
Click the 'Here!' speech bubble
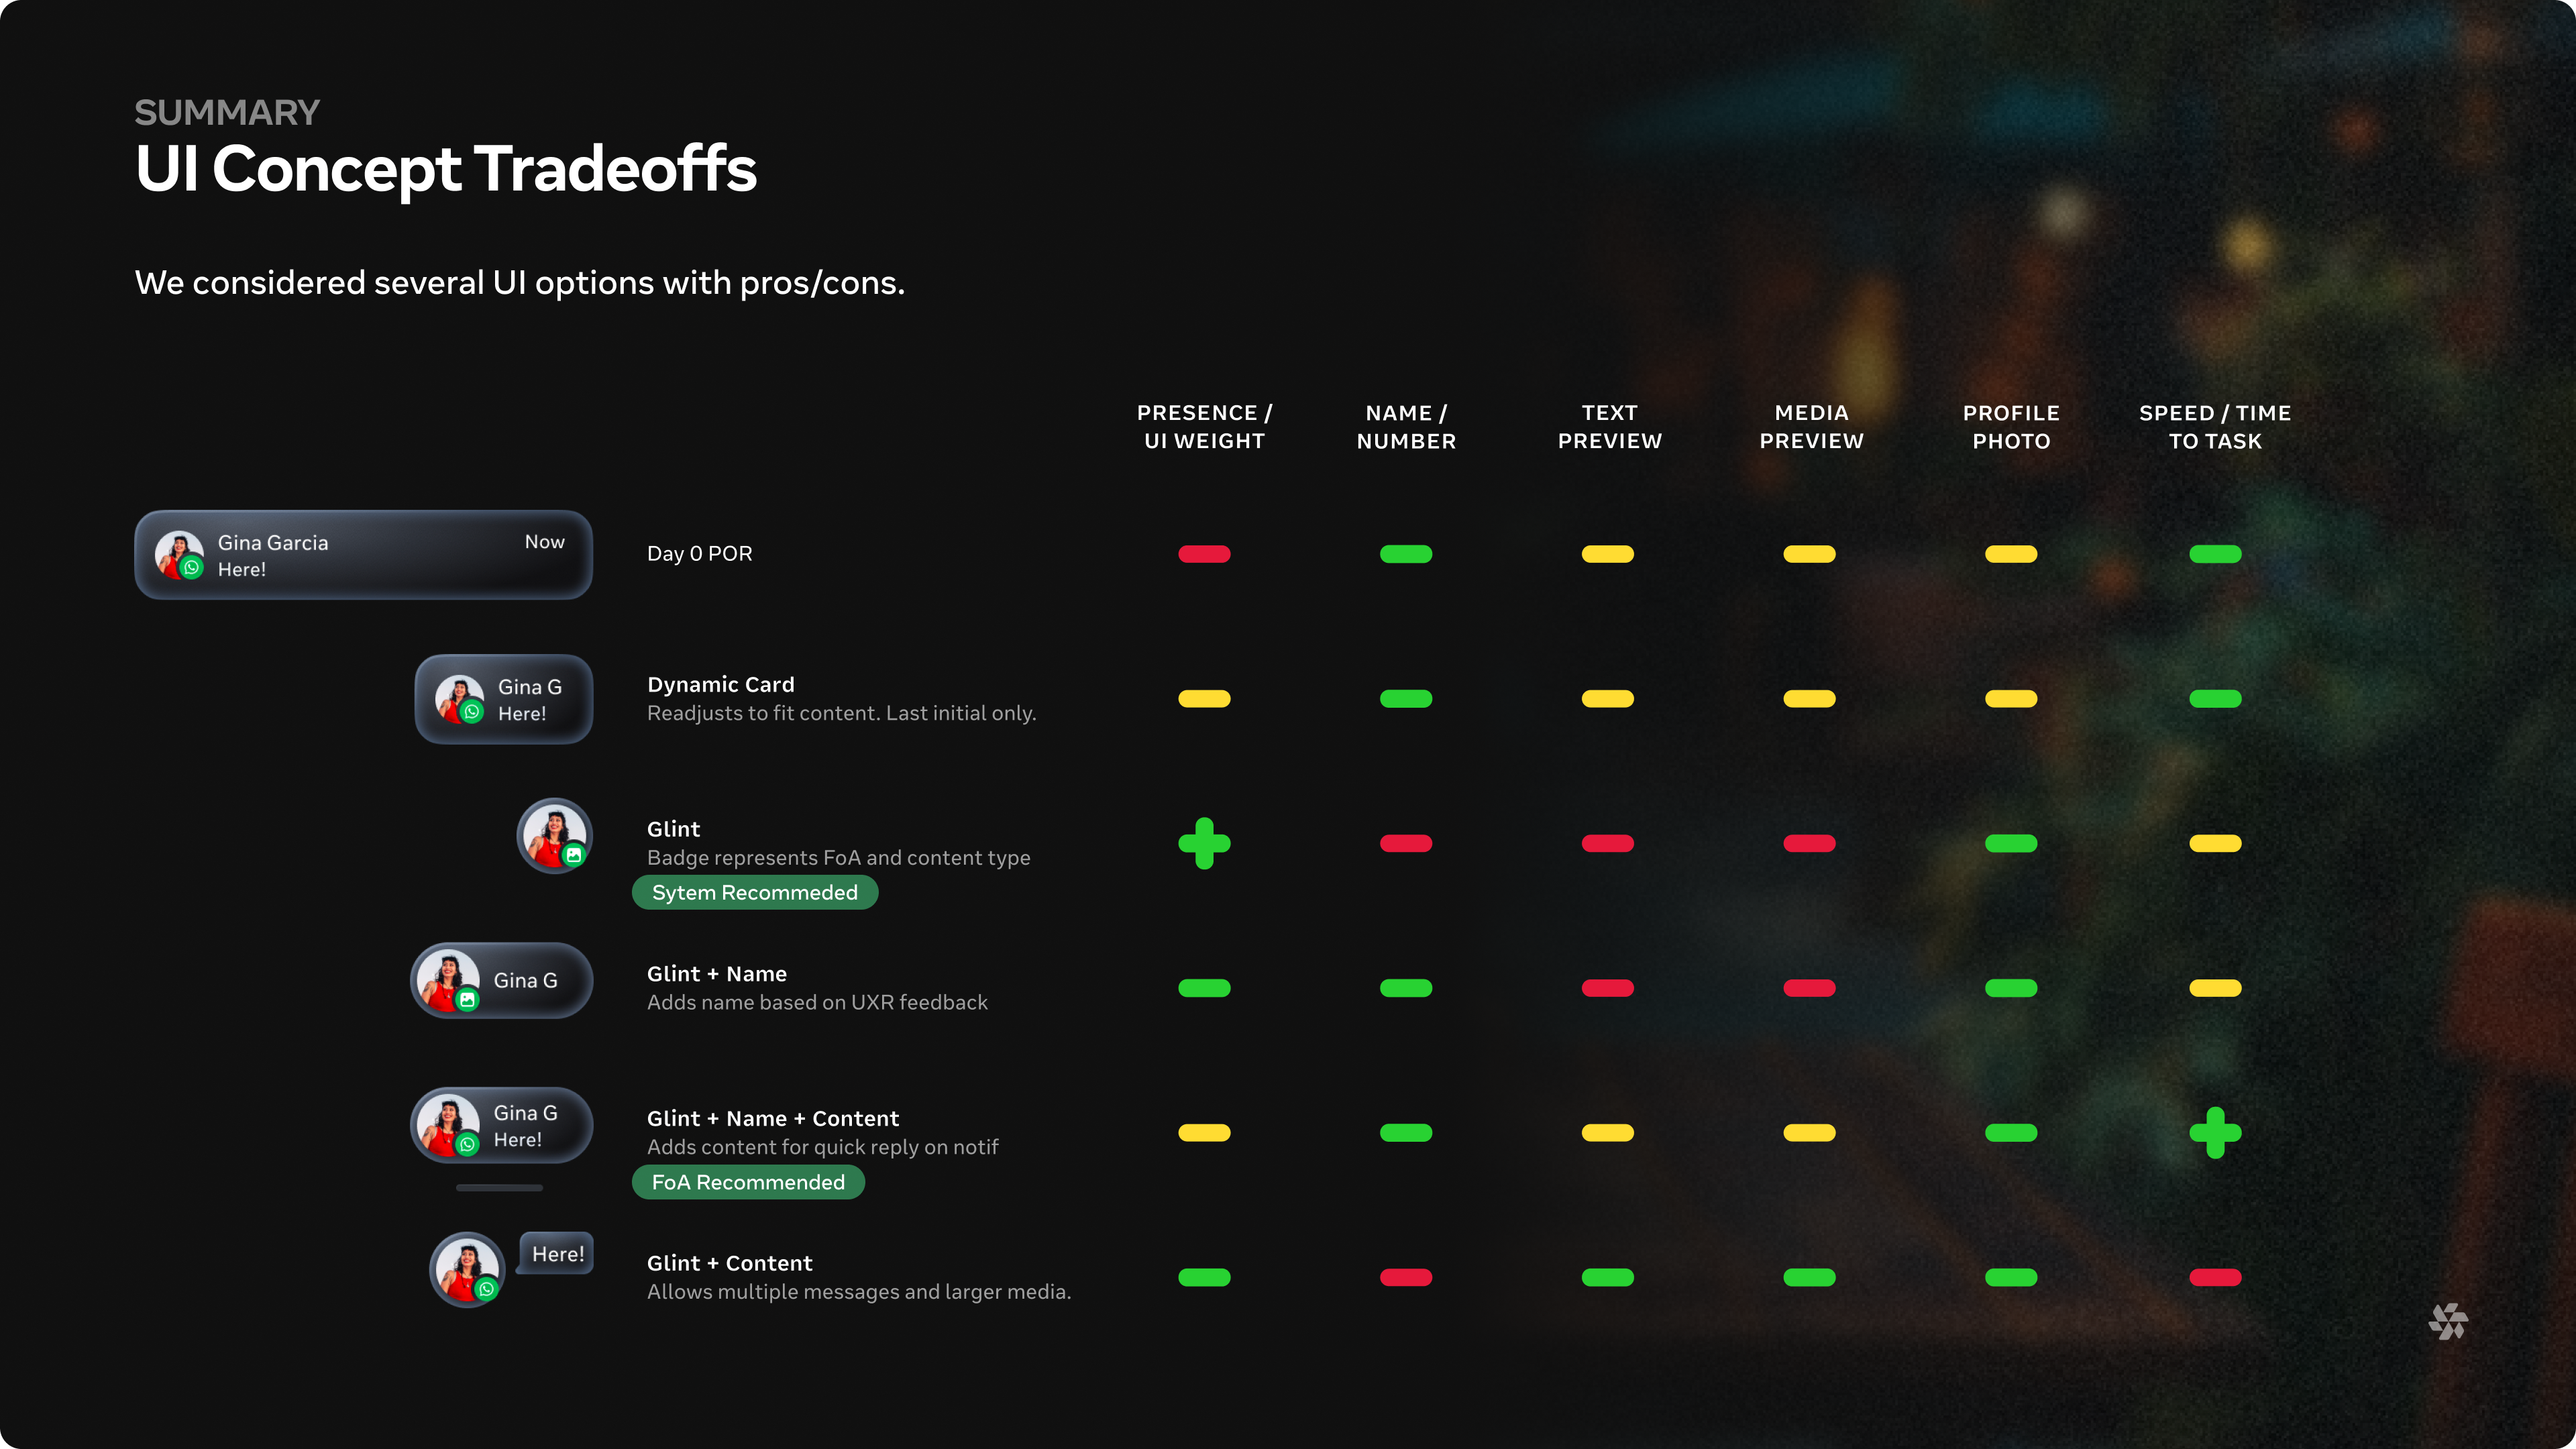point(557,1254)
